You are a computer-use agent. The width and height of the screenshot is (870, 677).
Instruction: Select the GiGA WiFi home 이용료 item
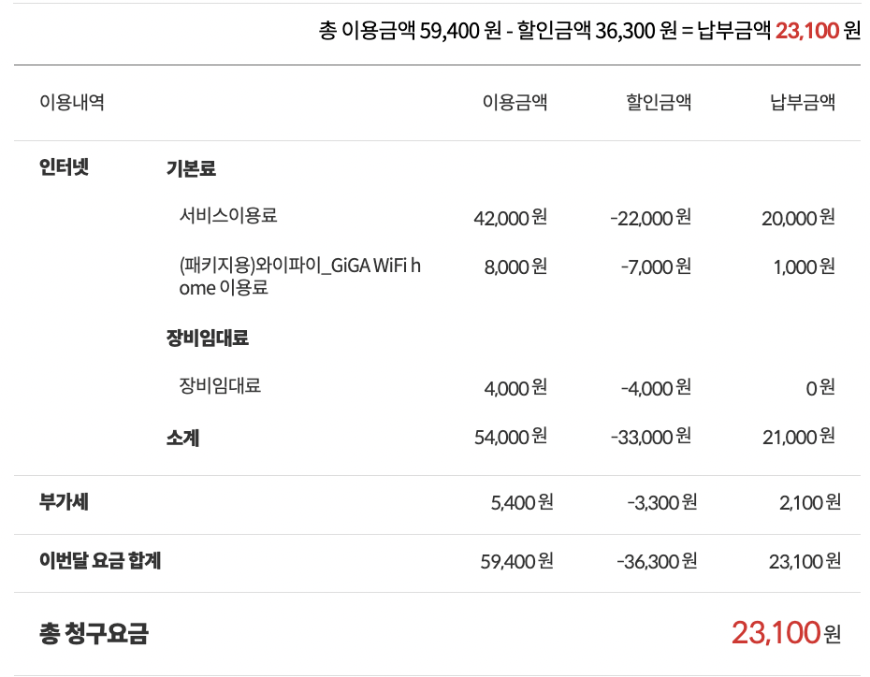299,277
